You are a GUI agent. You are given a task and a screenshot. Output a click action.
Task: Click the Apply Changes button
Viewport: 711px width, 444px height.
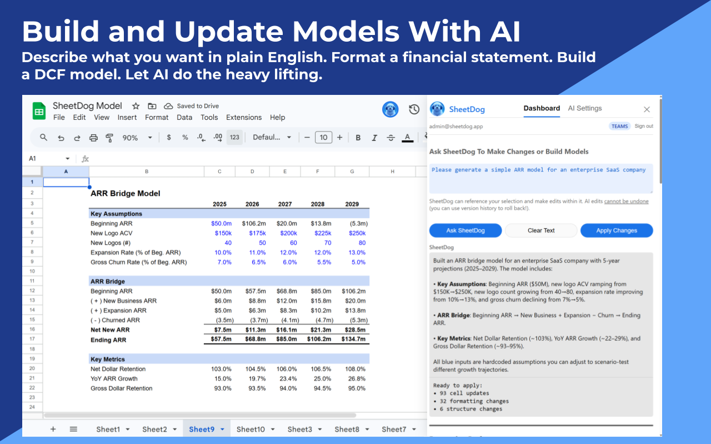[617, 230]
